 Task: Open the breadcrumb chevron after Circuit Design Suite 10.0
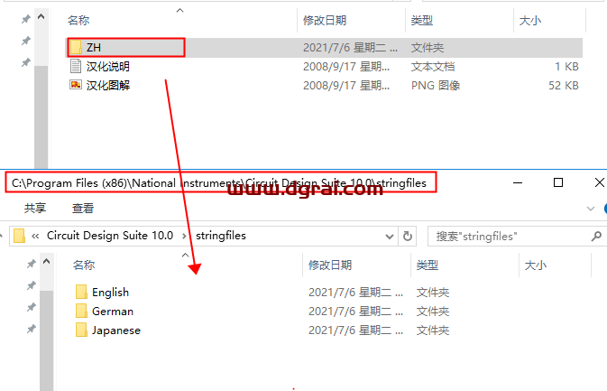(184, 236)
